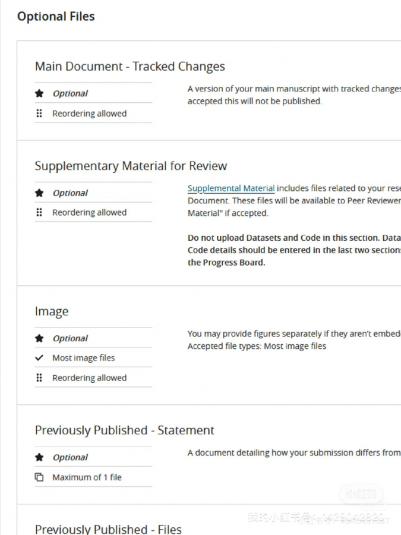Click the star icon under Main Document - Tracked Changes

39,93
